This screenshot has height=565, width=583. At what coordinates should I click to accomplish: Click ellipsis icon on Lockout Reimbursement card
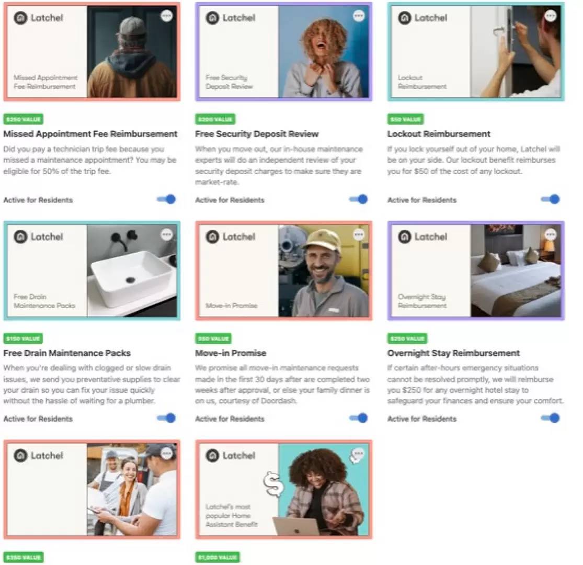[x=551, y=16]
